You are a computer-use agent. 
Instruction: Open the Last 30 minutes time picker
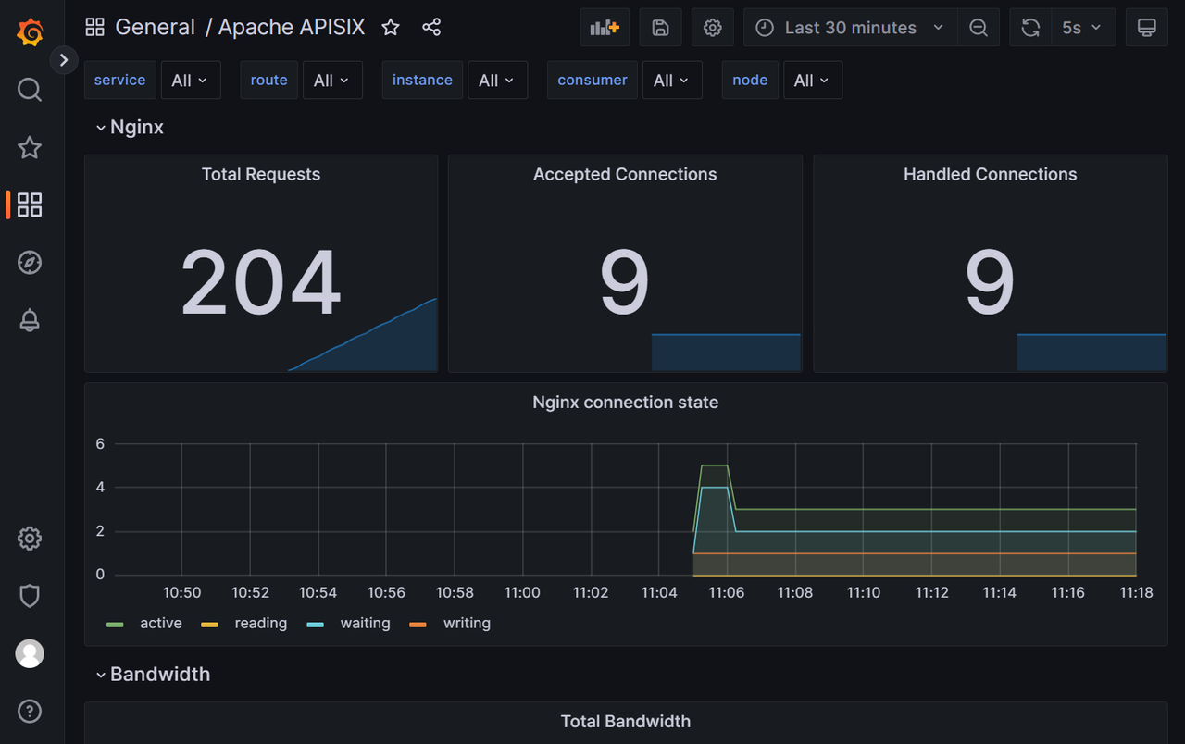pos(851,28)
